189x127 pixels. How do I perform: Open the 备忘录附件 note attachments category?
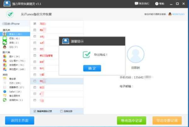tap(14, 96)
